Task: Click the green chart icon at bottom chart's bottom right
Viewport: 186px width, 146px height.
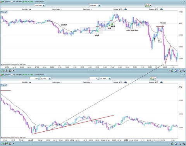Action: 172,144
